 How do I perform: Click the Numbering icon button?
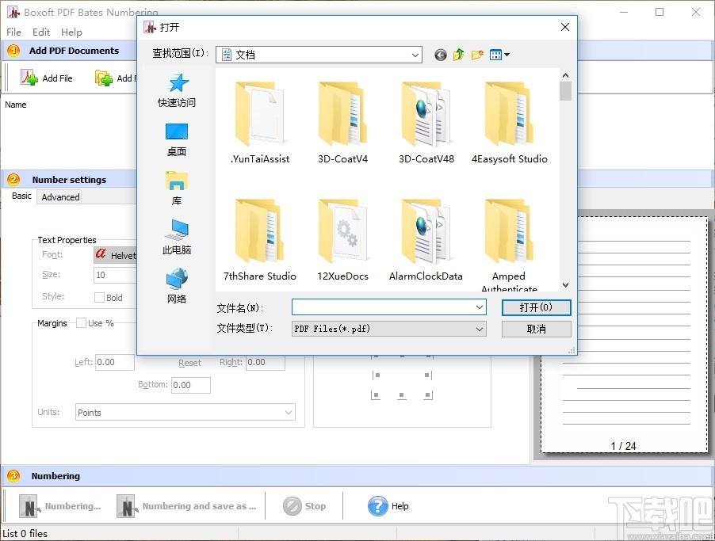click(29, 506)
